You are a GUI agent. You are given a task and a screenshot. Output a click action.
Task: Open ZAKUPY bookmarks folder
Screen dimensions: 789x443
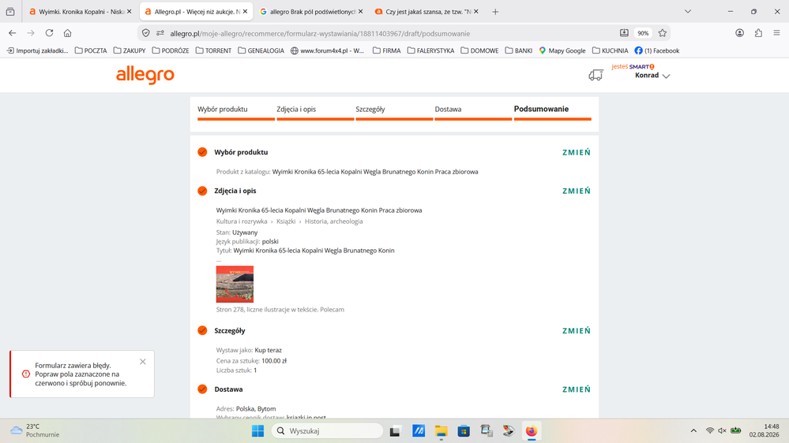pyautogui.click(x=130, y=50)
